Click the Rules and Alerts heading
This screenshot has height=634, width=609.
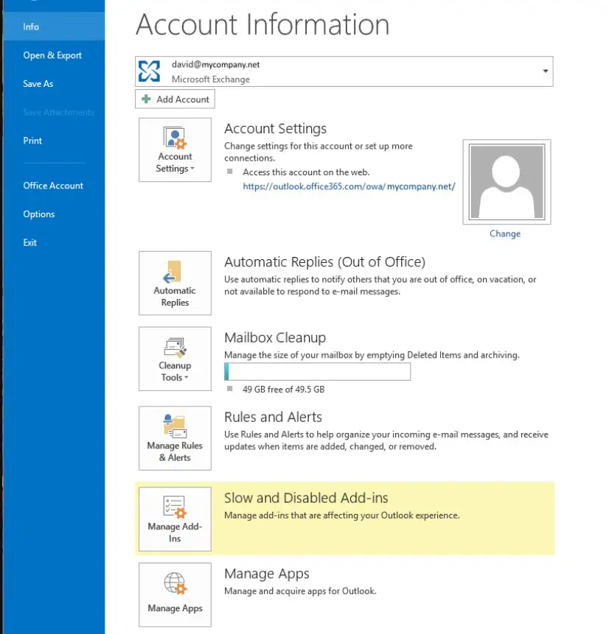point(274,417)
